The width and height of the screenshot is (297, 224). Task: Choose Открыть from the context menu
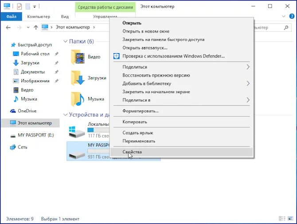pyautogui.click(x=181, y=23)
